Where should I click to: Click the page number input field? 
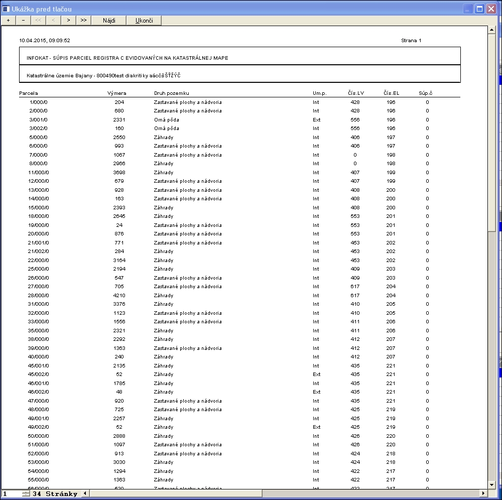click(11, 494)
